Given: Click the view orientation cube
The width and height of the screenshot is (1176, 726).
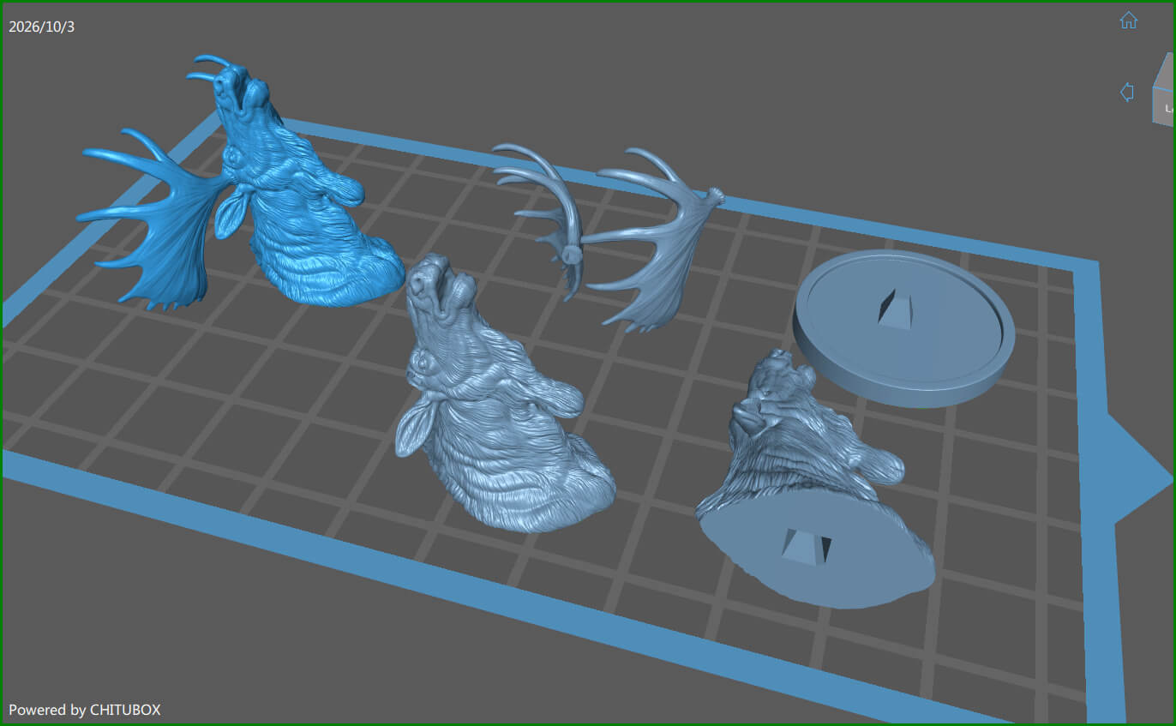Looking at the screenshot, I should click(x=1163, y=90).
